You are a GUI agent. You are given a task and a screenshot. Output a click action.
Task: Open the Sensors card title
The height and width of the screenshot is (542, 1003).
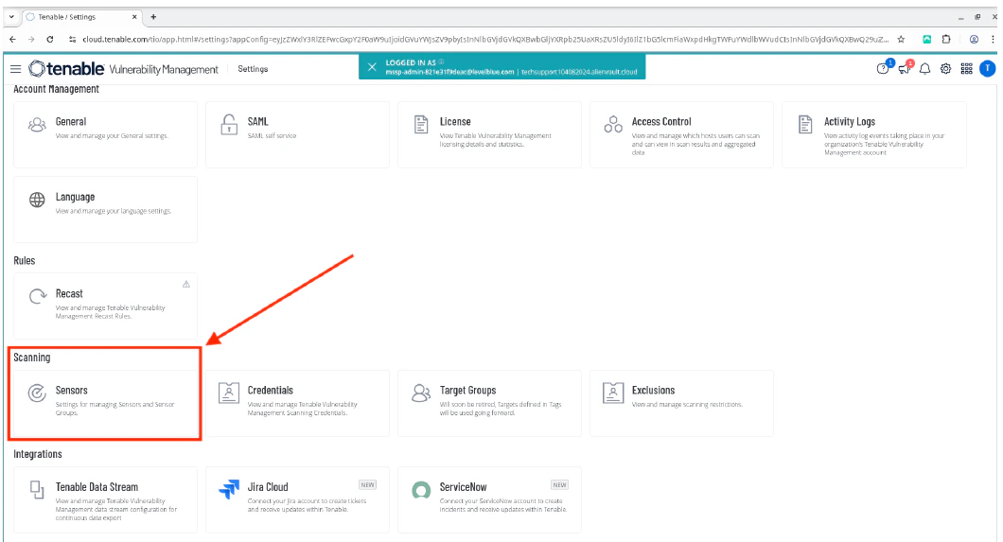[71, 390]
